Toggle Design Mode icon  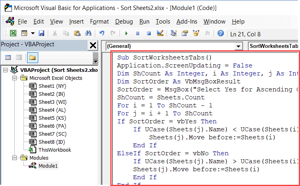[x=160, y=33]
